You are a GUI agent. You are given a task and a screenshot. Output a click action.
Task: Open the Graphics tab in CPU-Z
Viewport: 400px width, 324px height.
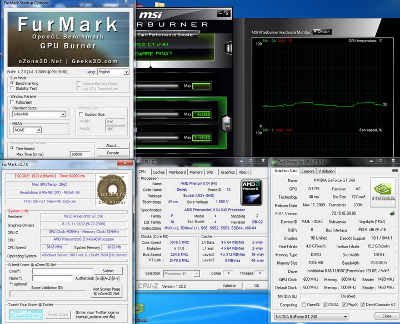point(228,172)
